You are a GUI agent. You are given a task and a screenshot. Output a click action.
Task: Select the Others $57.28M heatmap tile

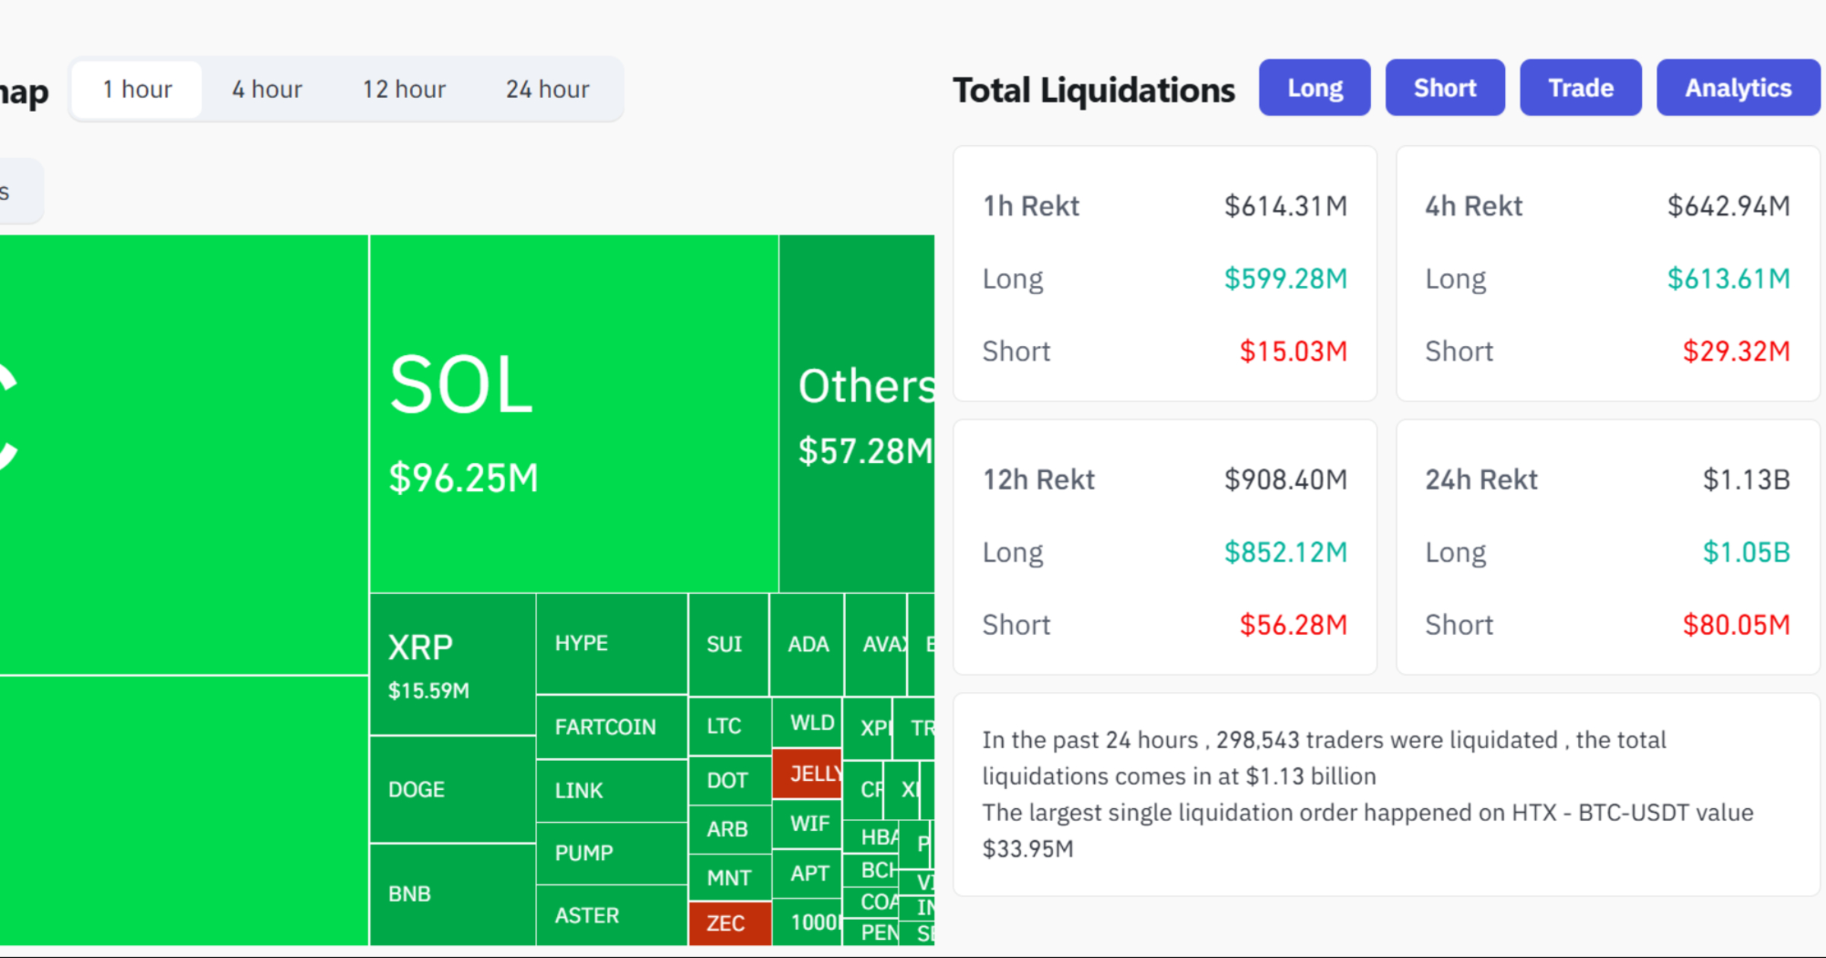point(857,414)
